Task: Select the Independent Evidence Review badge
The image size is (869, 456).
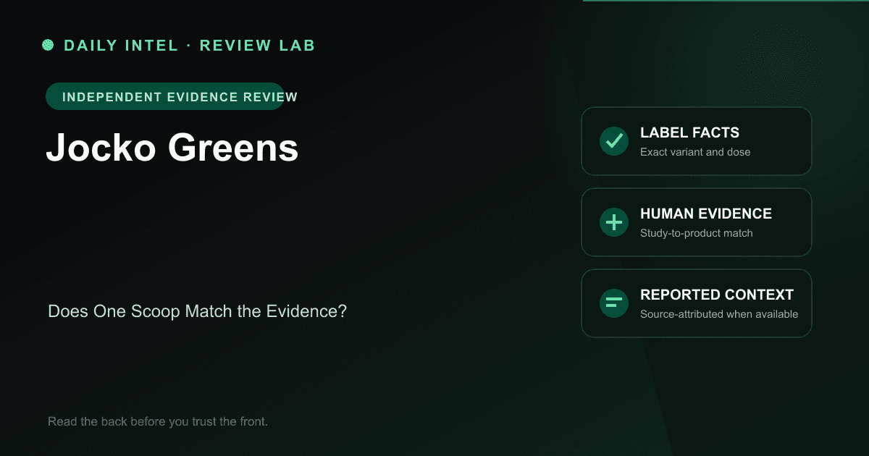Action: pyautogui.click(x=165, y=96)
